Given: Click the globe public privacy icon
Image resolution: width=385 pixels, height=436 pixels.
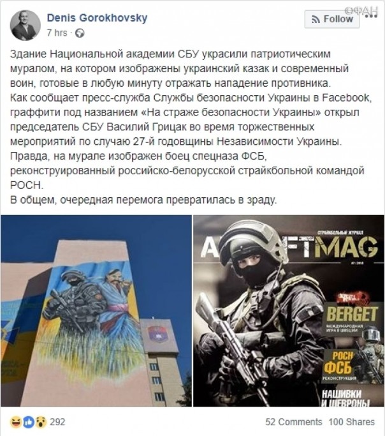Looking at the screenshot, I should click(80, 33).
